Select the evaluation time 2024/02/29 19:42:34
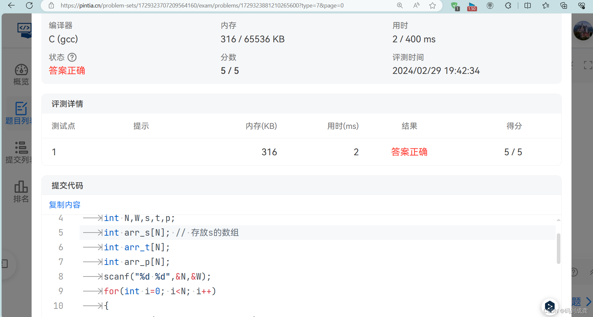Image resolution: width=593 pixels, height=317 pixels. coord(436,71)
